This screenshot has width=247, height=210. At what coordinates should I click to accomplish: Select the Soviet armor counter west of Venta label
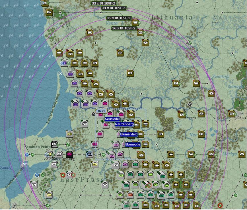[90, 33]
